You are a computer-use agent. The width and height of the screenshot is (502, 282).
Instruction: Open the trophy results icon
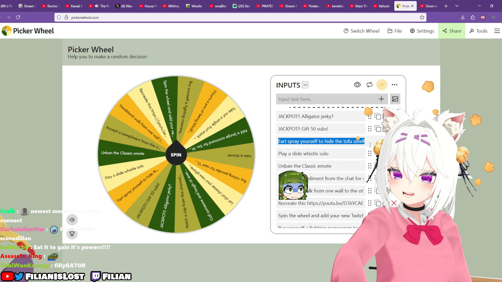[x=72, y=234]
